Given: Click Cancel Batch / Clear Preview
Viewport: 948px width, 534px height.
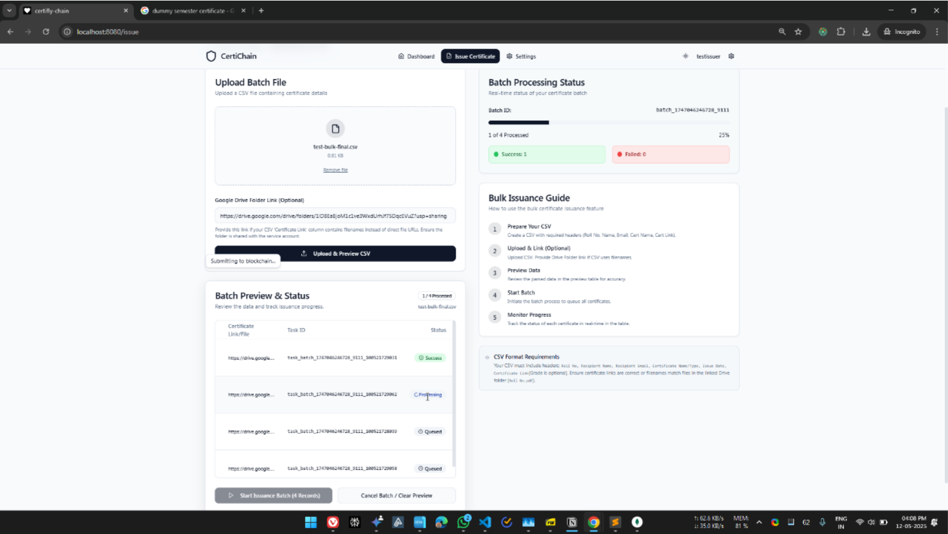Looking at the screenshot, I should pos(396,496).
